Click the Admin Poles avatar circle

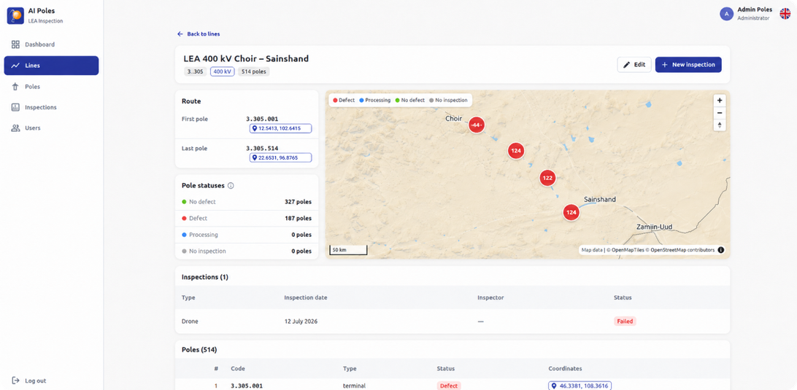[726, 14]
